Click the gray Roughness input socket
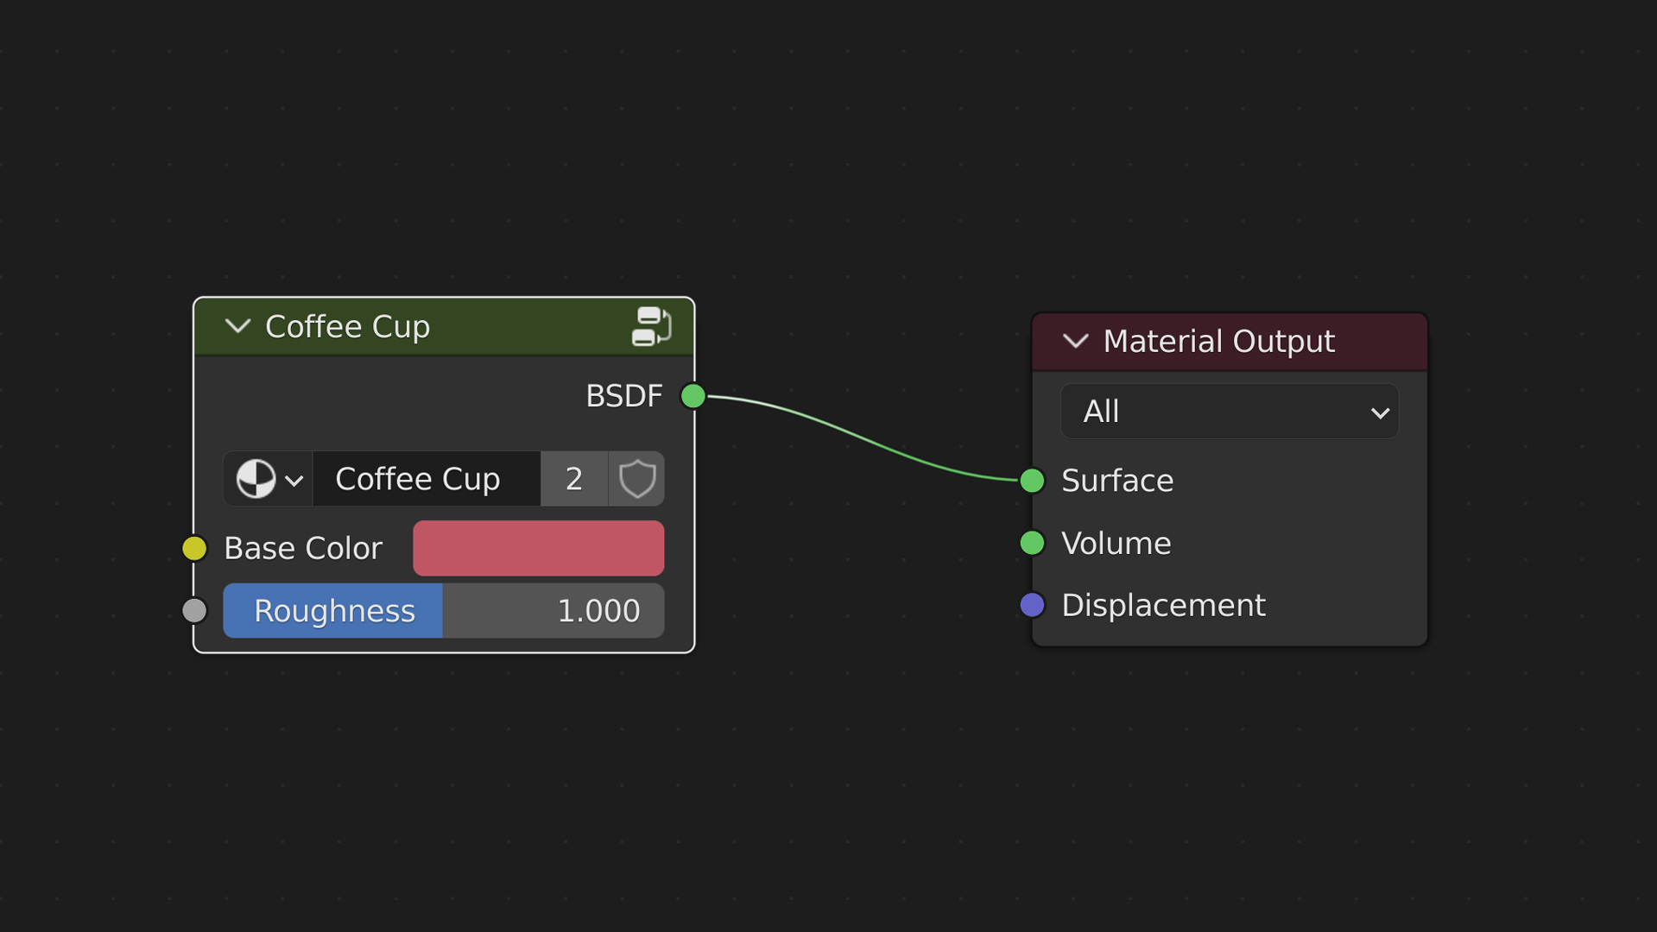1657x932 pixels. tap(195, 611)
